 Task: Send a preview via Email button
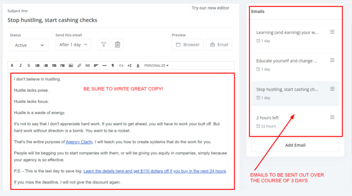click(219, 45)
